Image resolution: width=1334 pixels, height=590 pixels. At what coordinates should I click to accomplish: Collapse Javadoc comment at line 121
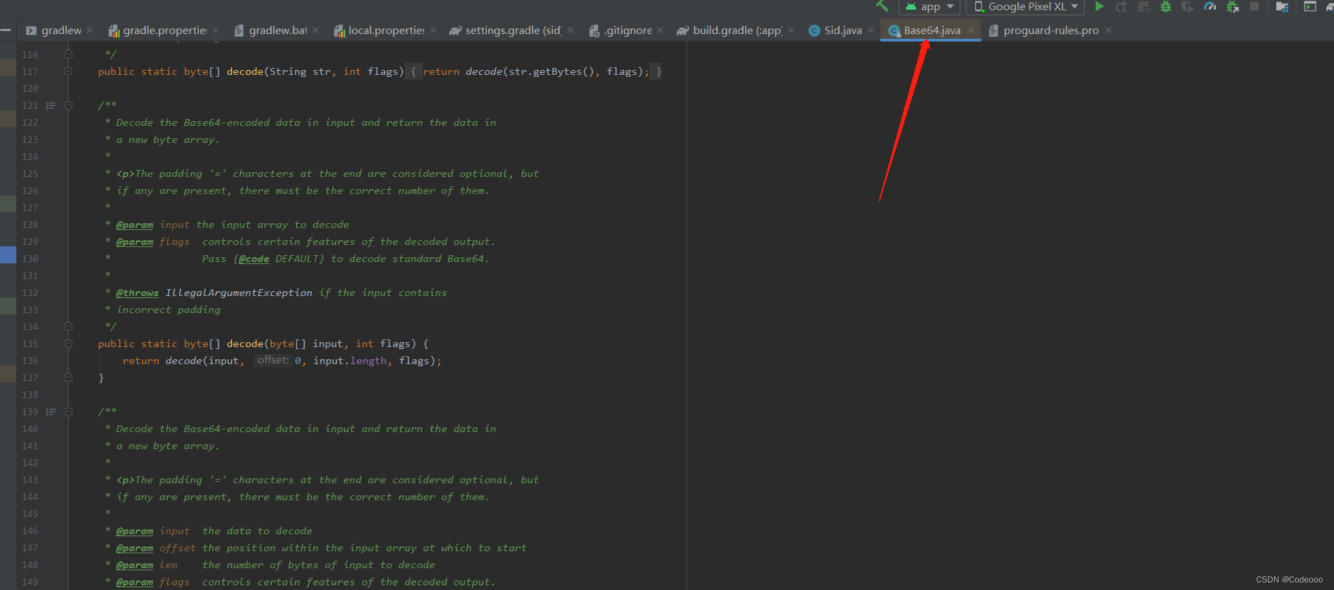click(x=68, y=105)
